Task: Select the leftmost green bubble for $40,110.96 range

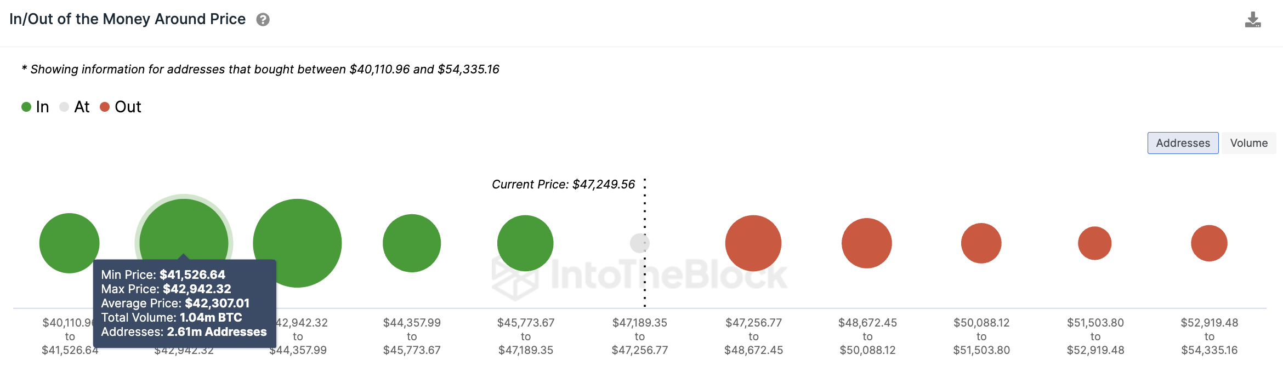Action: coord(69,243)
